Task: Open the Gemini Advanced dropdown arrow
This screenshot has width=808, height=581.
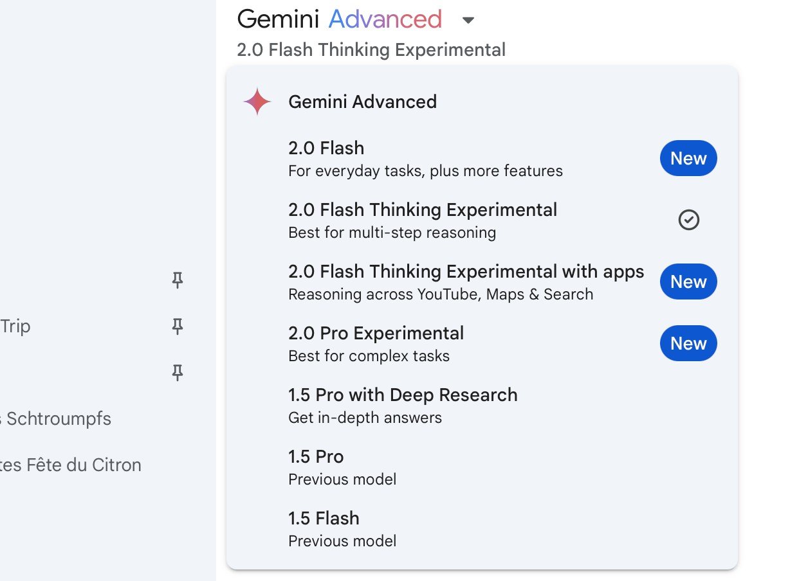Action: pyautogui.click(x=468, y=21)
